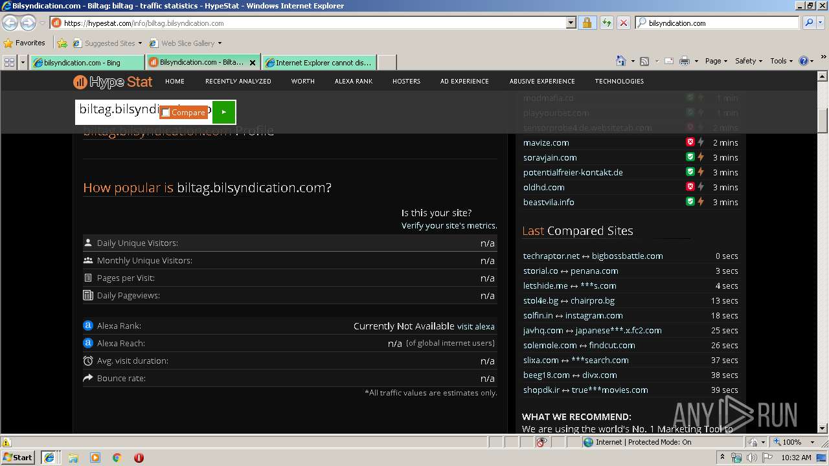
Task: Stop loading with the red X button
Action: (x=623, y=23)
